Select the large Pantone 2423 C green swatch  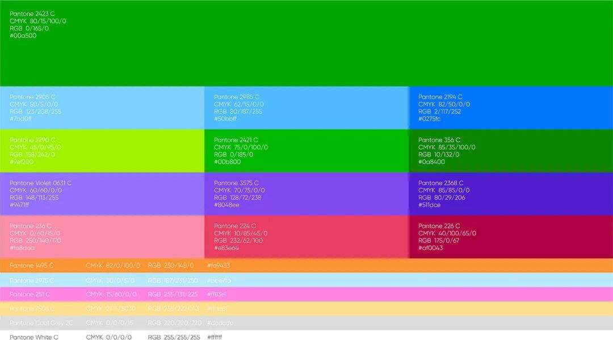click(306, 43)
